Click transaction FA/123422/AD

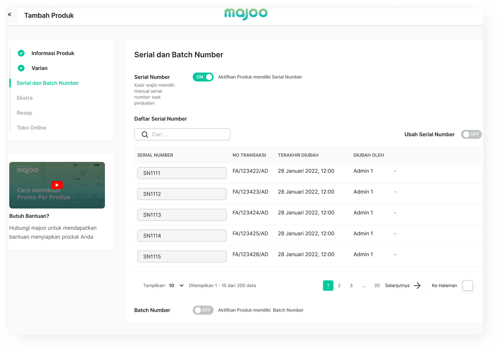coord(250,171)
